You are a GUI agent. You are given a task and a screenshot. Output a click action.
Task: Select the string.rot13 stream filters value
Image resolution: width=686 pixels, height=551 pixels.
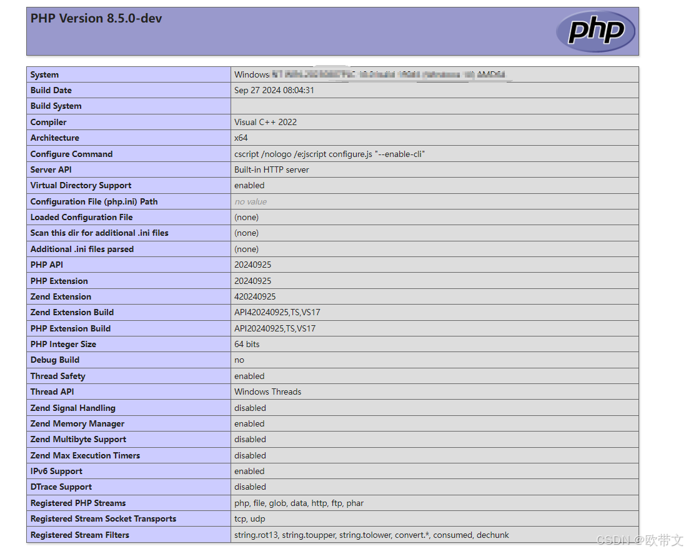(x=372, y=535)
